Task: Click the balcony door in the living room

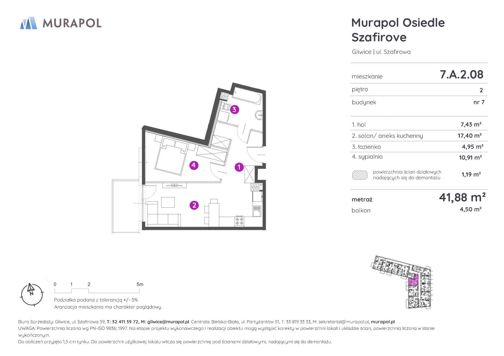Action: point(150,192)
